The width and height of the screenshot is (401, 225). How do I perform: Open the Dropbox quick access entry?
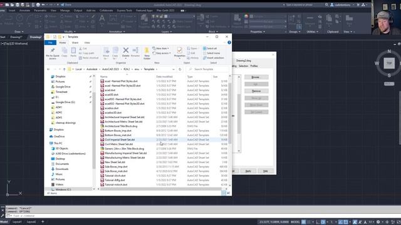click(x=58, y=76)
